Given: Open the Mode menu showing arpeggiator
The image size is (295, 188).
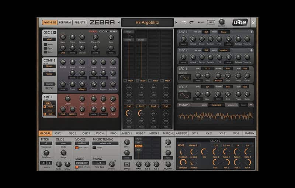Looking at the screenshot, I should (82, 163).
